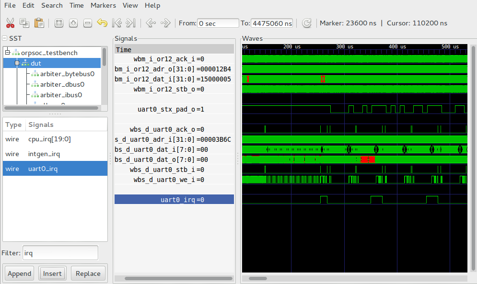
Task: Open the Search menu
Action: pos(52,5)
